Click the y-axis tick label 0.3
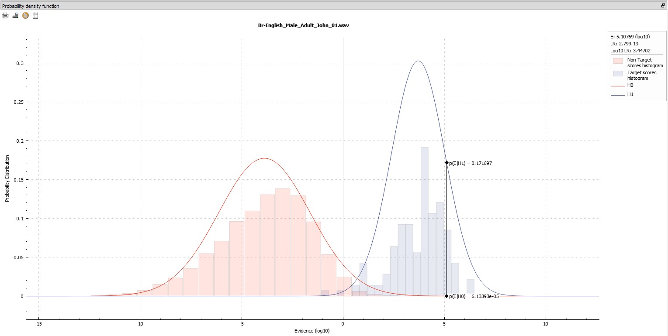The height and width of the screenshot is (336, 668). pos(20,63)
